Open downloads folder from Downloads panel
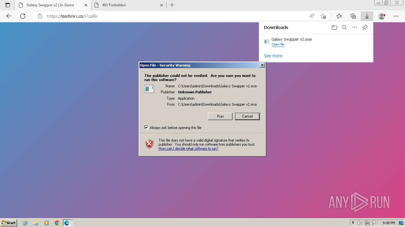 pos(334,27)
